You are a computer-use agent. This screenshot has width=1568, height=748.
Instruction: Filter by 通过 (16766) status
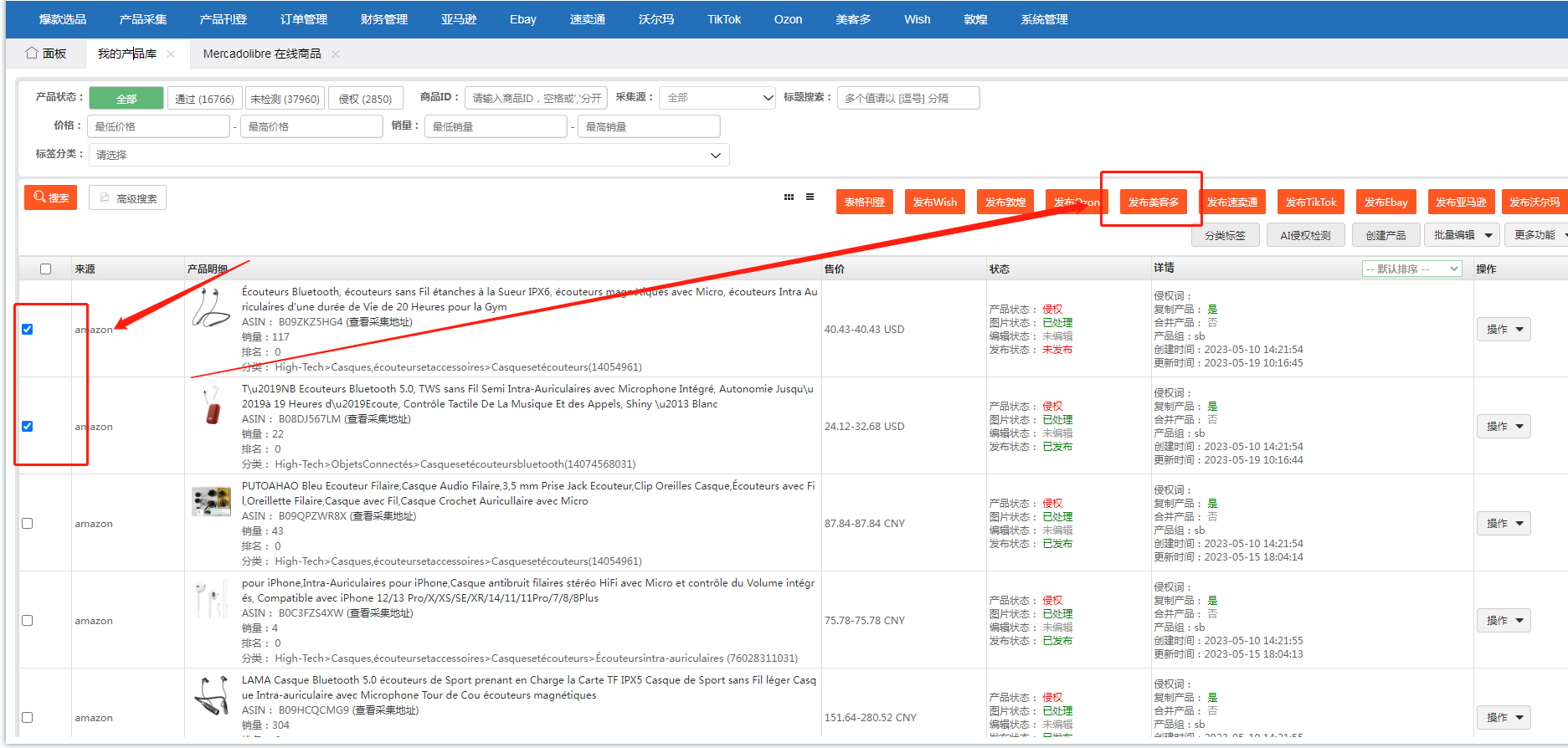(x=205, y=99)
